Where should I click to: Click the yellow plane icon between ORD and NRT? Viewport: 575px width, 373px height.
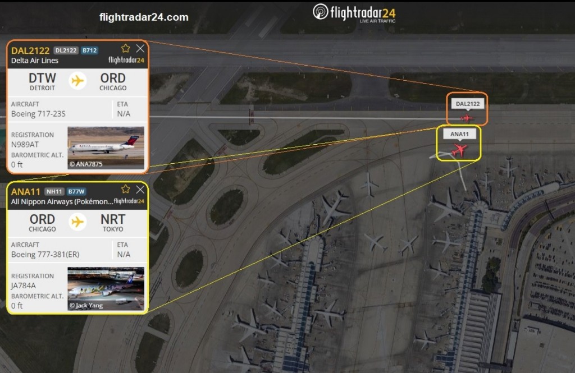tap(77, 222)
